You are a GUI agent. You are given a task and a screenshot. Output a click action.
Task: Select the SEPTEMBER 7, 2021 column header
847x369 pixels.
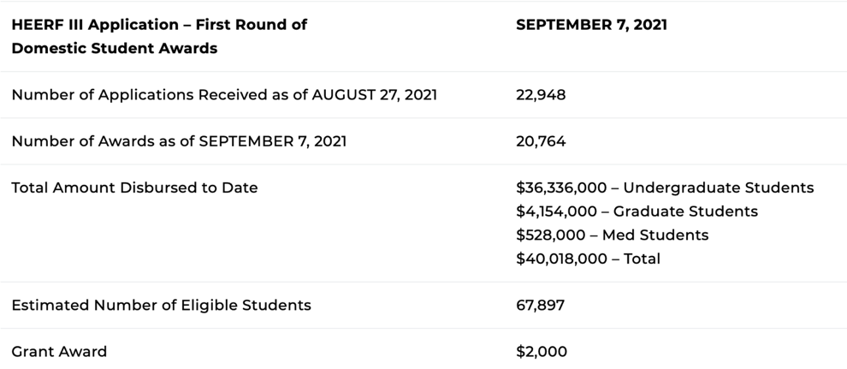(591, 25)
